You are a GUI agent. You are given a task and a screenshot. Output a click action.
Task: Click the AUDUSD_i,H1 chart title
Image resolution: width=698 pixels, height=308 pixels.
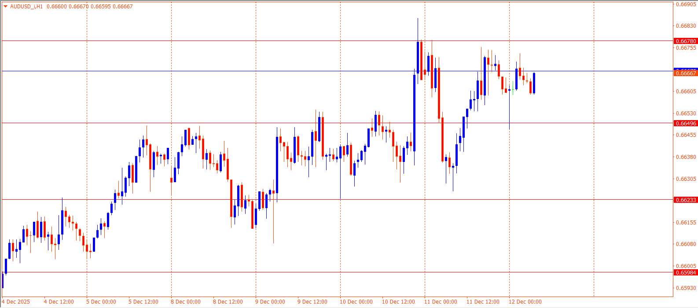point(26,7)
